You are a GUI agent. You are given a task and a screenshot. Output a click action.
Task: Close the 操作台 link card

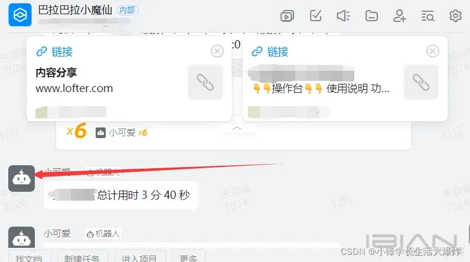[x=433, y=51]
